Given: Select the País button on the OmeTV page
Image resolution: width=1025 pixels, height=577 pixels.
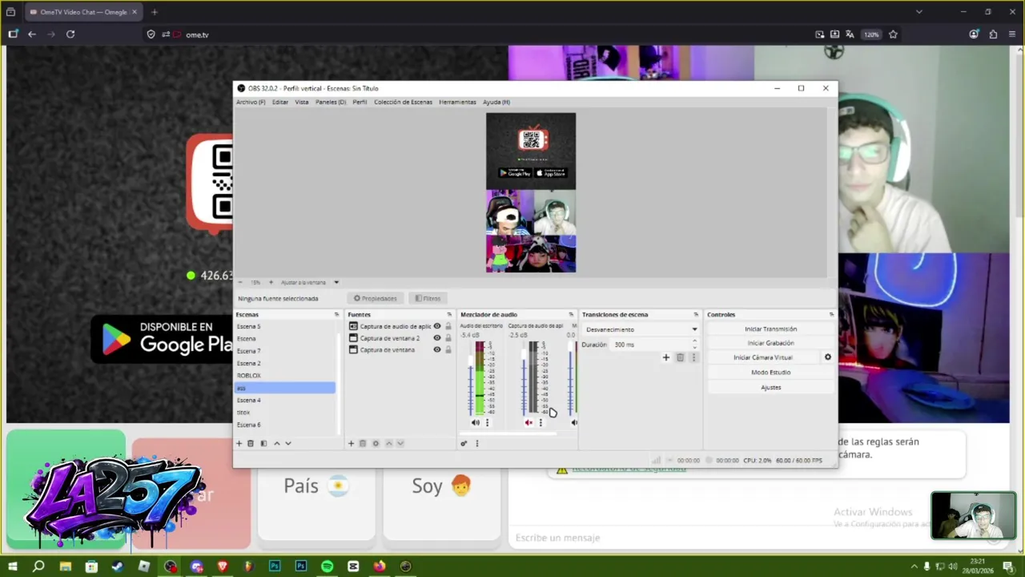Looking at the screenshot, I should 316,486.
